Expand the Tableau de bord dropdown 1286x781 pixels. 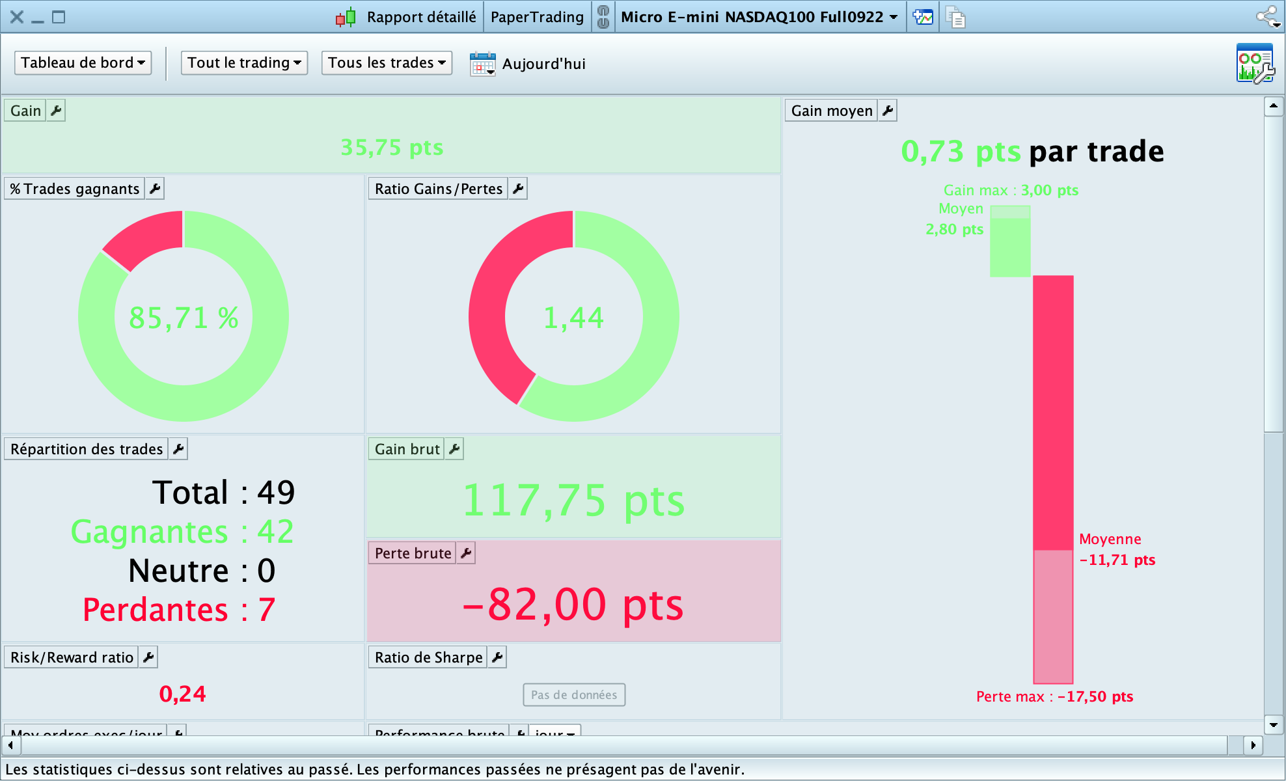pos(83,63)
